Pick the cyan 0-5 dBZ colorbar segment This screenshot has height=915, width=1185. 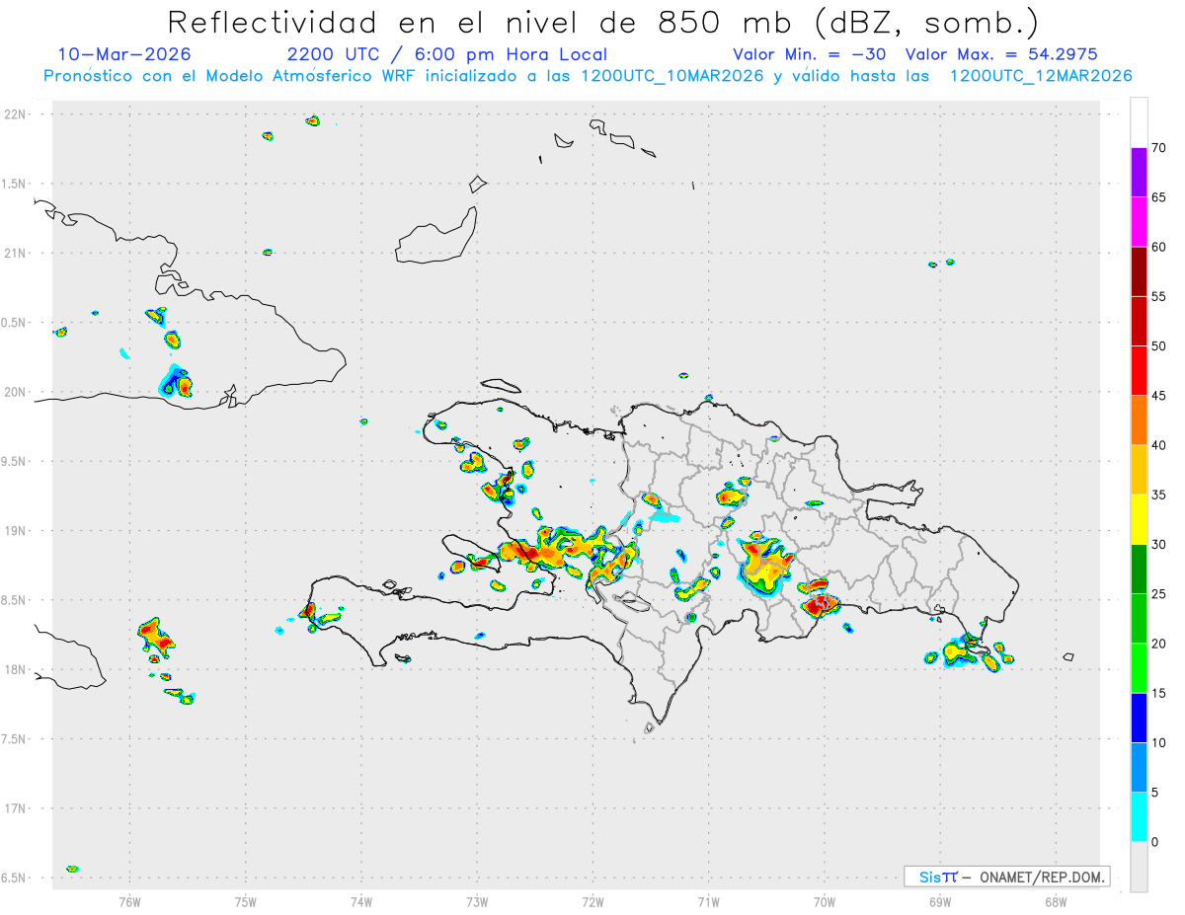(1139, 817)
